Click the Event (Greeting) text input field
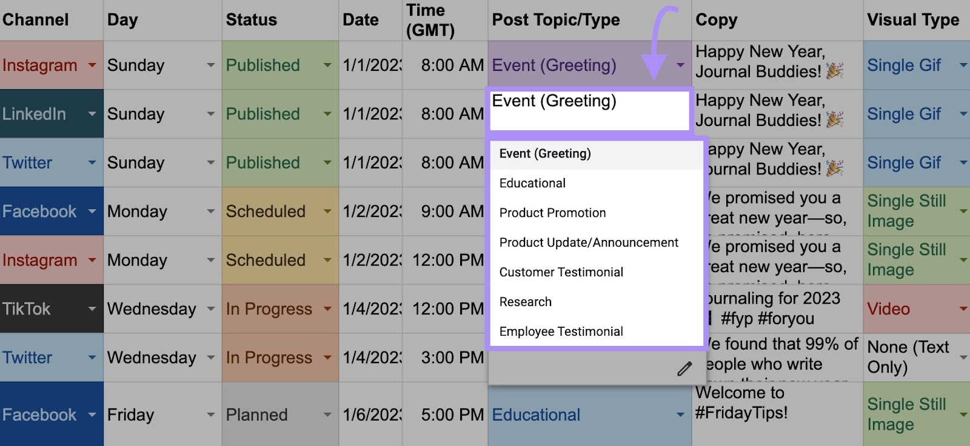This screenshot has height=446, width=970. (x=589, y=110)
